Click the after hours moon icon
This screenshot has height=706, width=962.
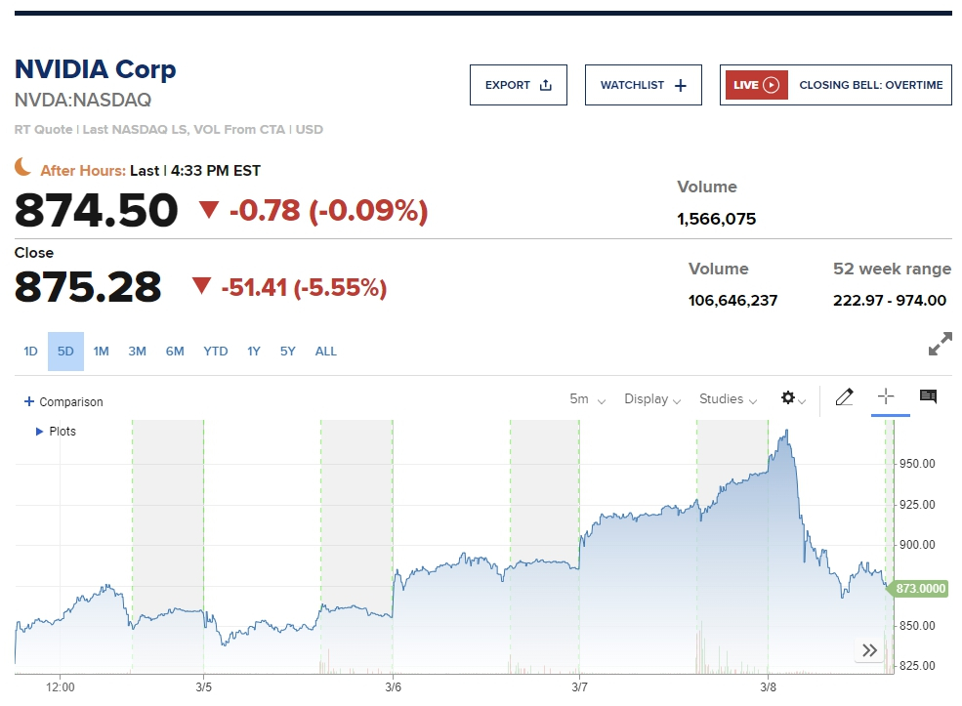(23, 168)
